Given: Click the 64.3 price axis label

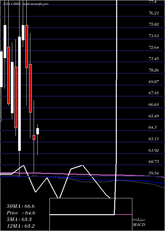Looking at the screenshot, I should point(153,127).
